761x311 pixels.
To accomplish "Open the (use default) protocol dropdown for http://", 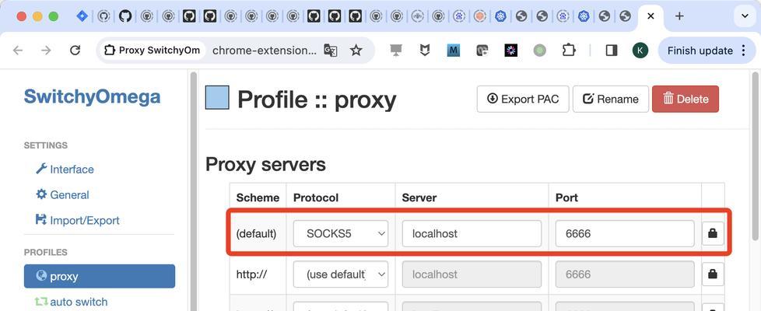I will coord(341,274).
